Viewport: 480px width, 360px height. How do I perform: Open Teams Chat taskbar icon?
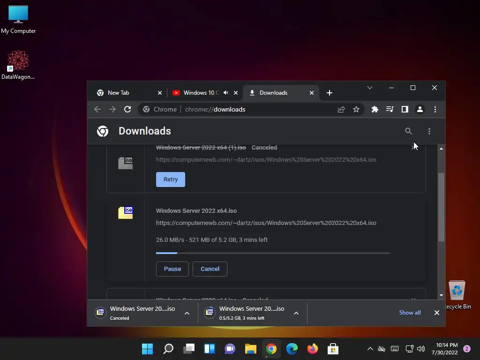click(230, 349)
